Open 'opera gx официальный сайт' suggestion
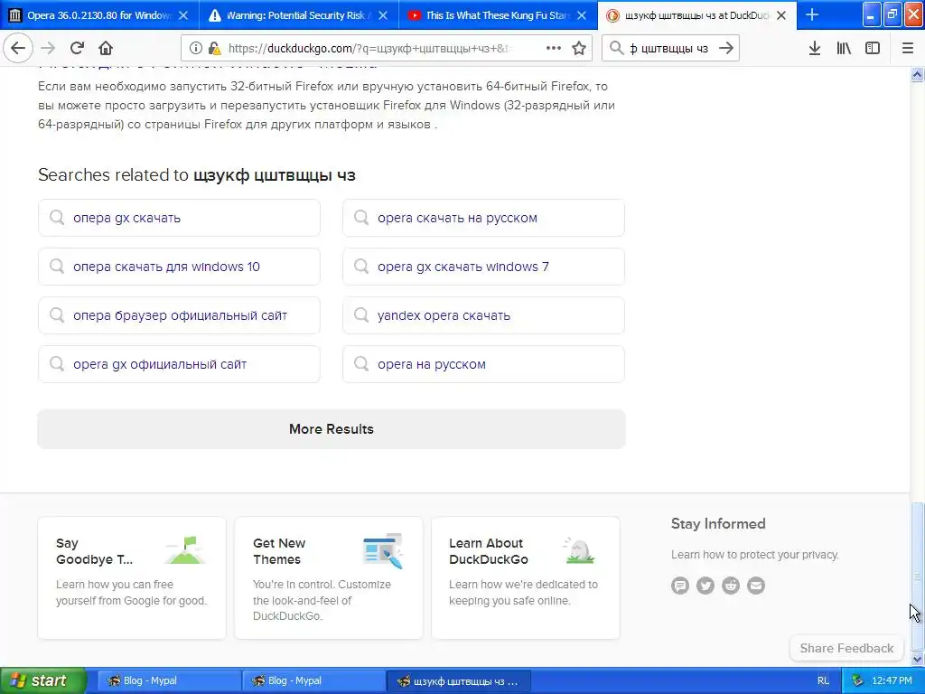The width and height of the screenshot is (925, 694). click(x=179, y=364)
